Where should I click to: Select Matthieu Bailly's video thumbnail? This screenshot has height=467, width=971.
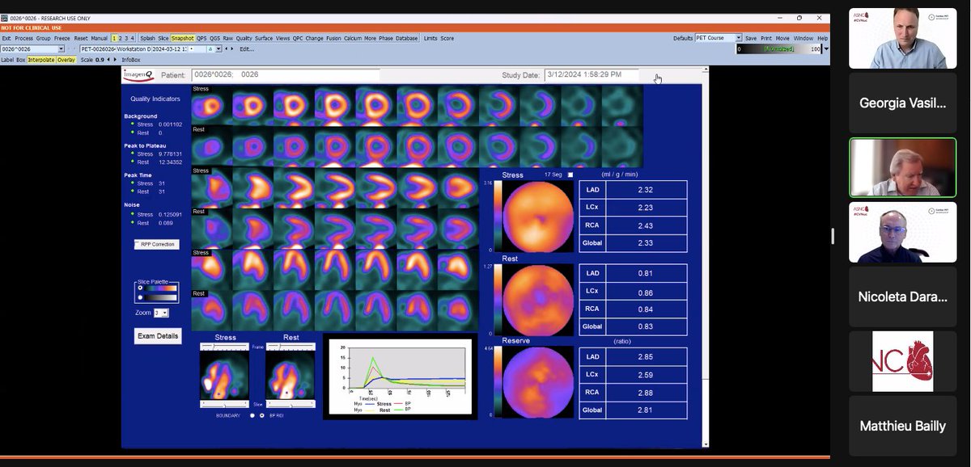(902, 426)
